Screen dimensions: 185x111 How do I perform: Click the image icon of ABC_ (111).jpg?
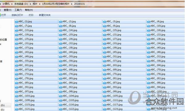coord(104,101)
